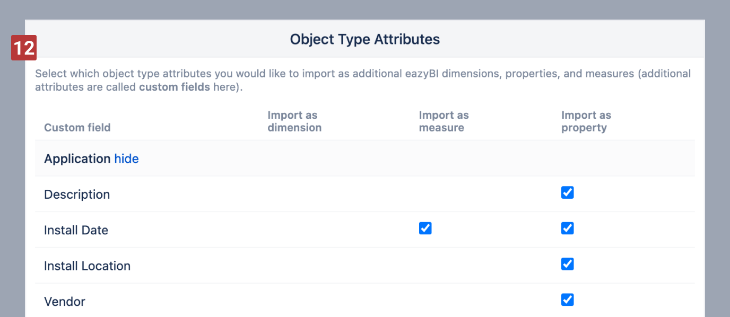This screenshot has height=317, width=730.
Task: Click the Import as property header
Action: [x=586, y=121]
